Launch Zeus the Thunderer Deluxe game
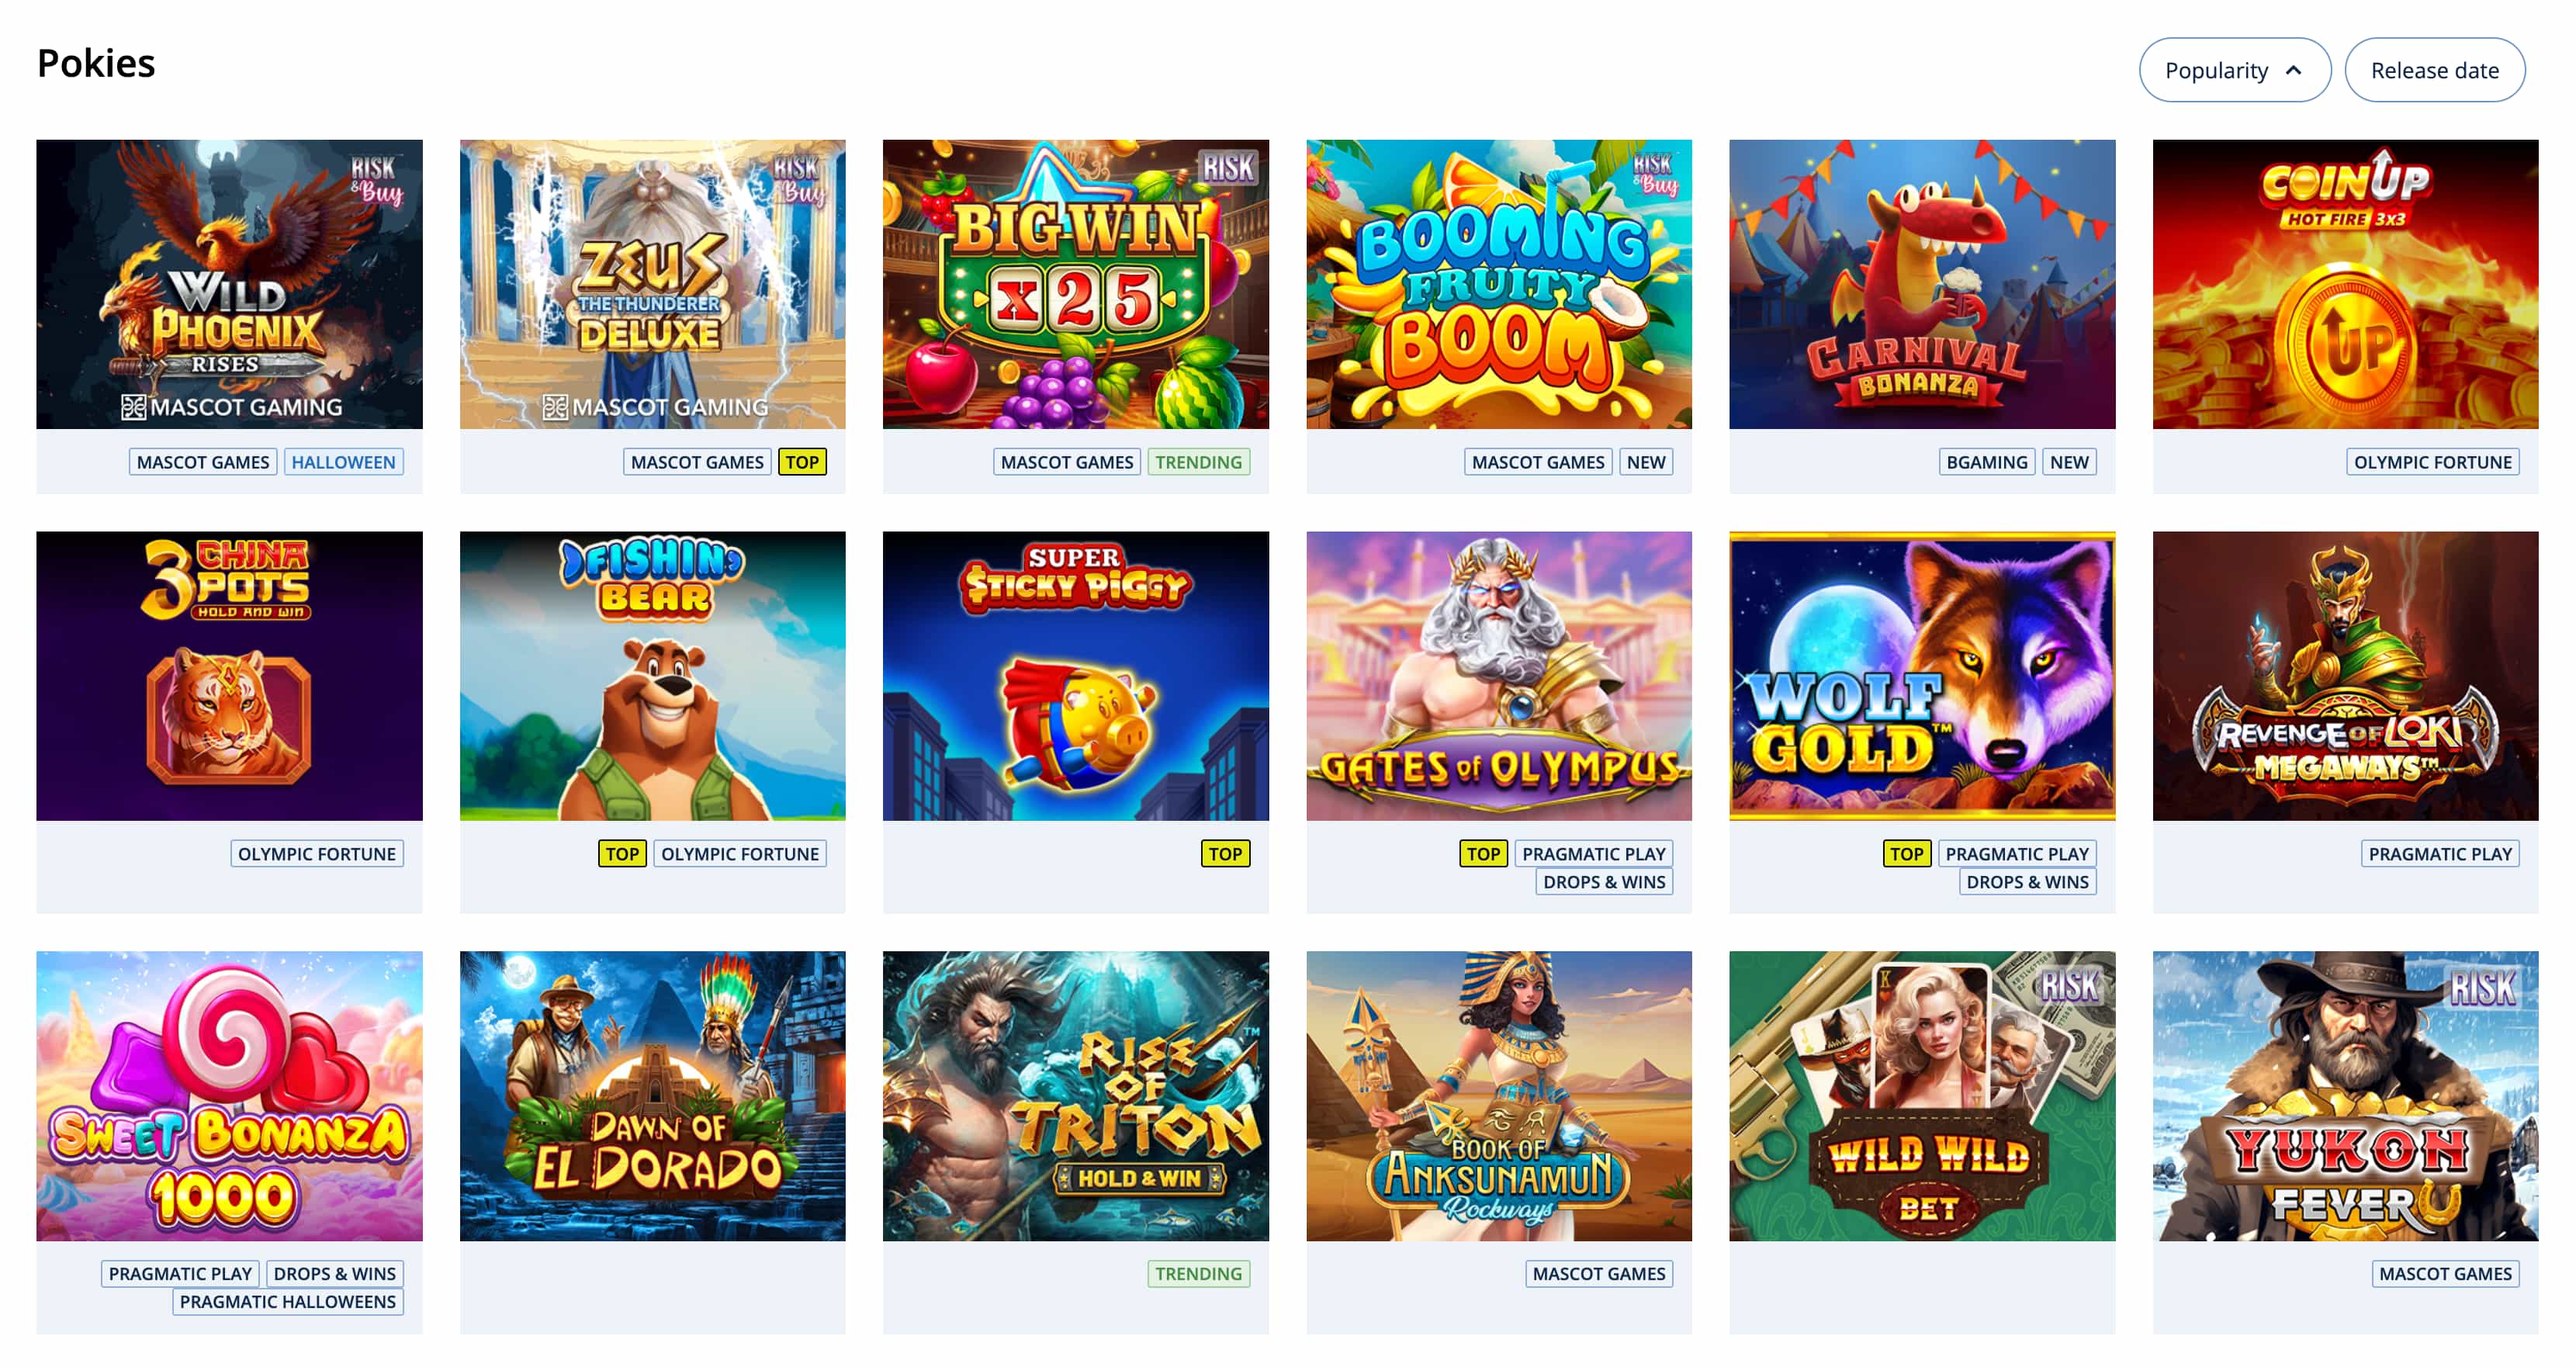The width and height of the screenshot is (2576, 1367). [x=652, y=284]
